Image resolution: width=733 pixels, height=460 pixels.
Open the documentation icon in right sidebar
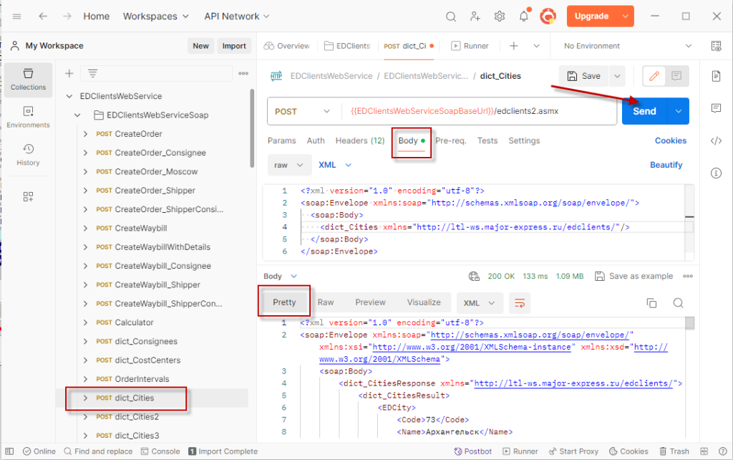click(x=716, y=76)
